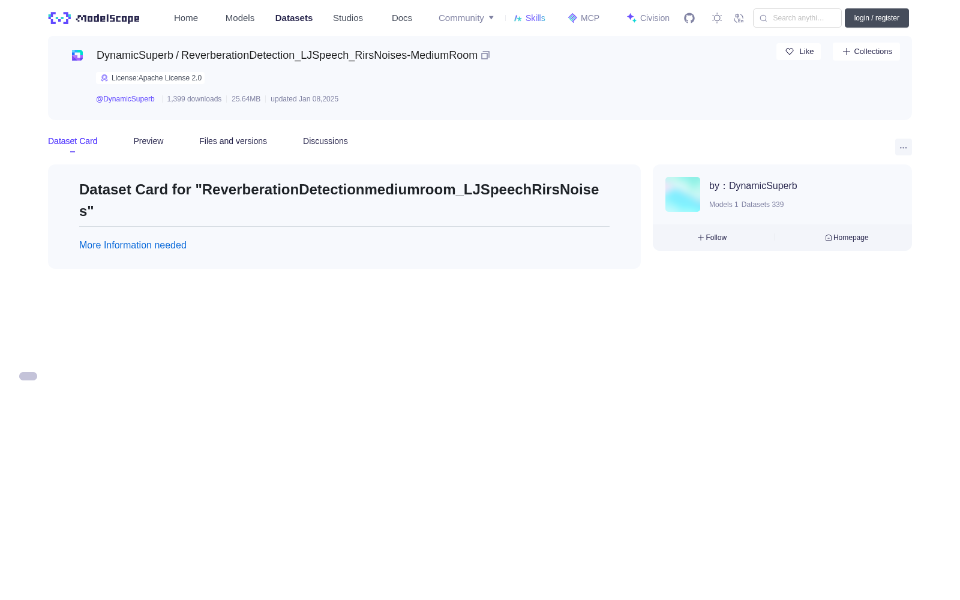This screenshot has height=600, width=960.
Task: Visit the DynamicSuperb Homepage
Action: point(847,238)
